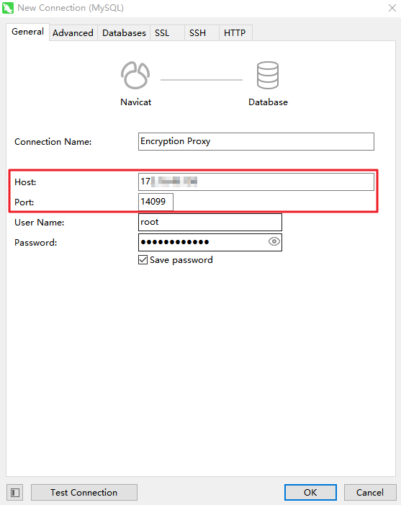Click the green Navicat title bar icon
The image size is (401, 505).
(8, 8)
